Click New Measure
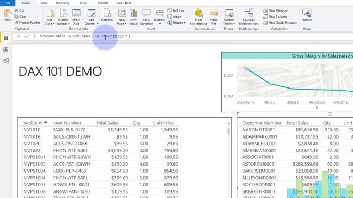The image size is (353, 198). point(276,10)
